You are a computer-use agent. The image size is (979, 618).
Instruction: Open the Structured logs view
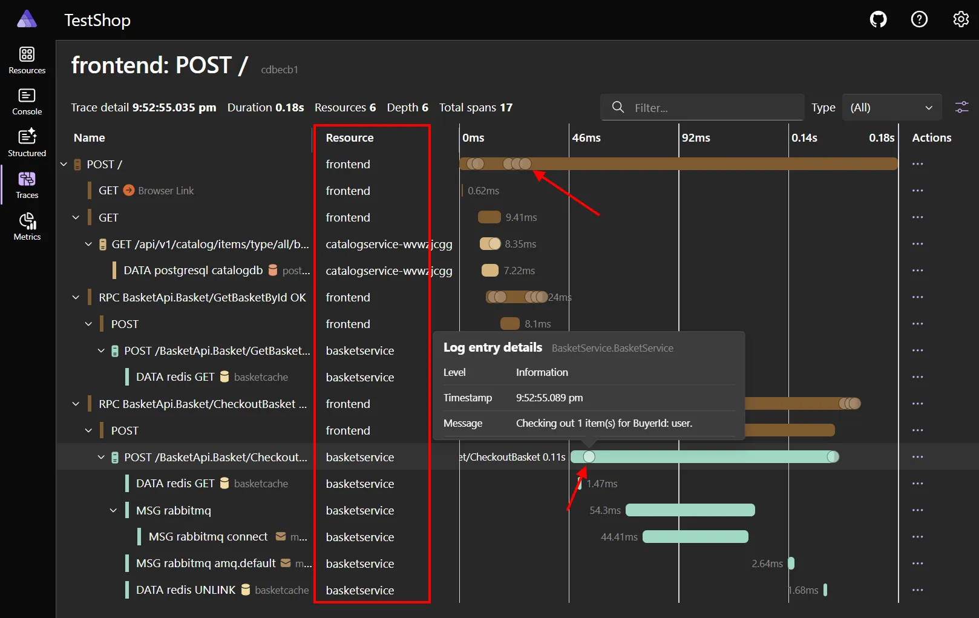[27, 142]
